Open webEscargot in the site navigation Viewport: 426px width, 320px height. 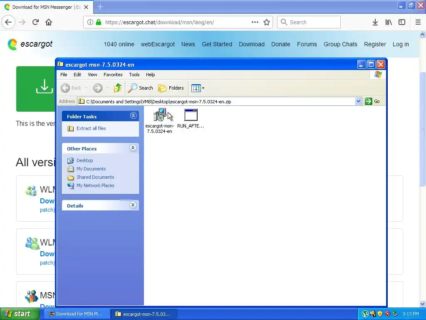click(x=158, y=44)
